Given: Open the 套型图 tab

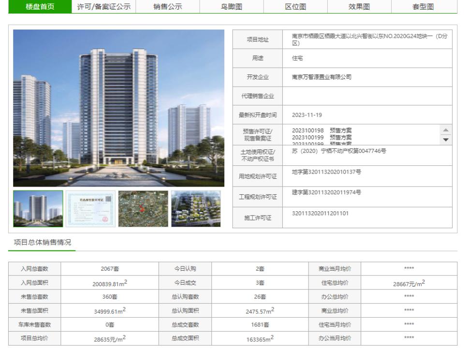Looking at the screenshot, I should 423,7.
